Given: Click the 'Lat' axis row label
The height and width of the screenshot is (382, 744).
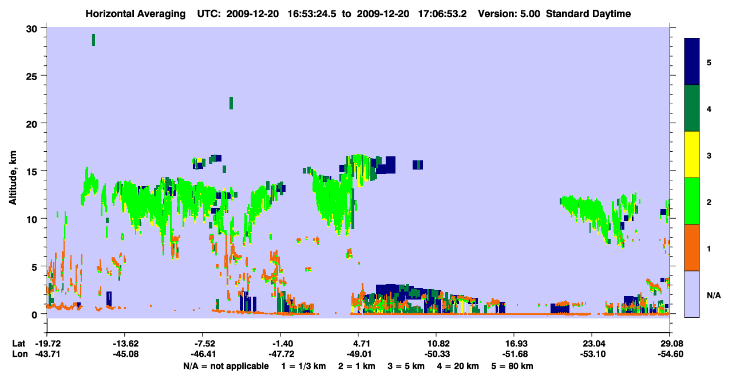Looking at the screenshot, I should point(18,344).
